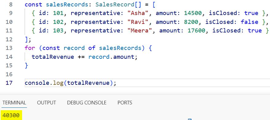Click the id value 101
The width and height of the screenshot is (270, 120).
58,13
